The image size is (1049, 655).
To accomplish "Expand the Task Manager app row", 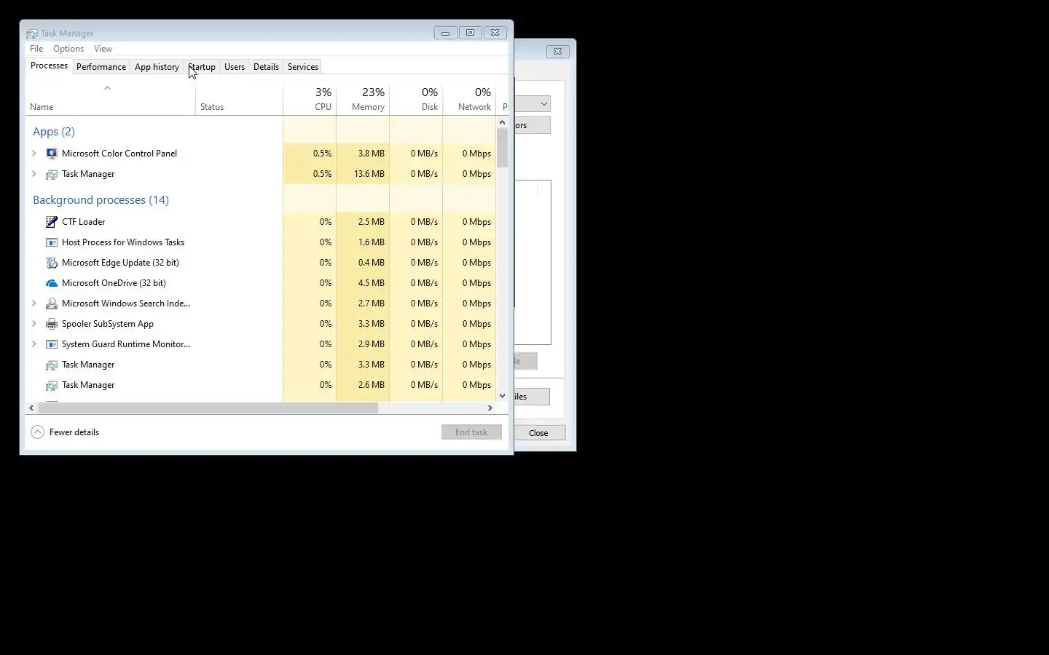I will [x=34, y=174].
